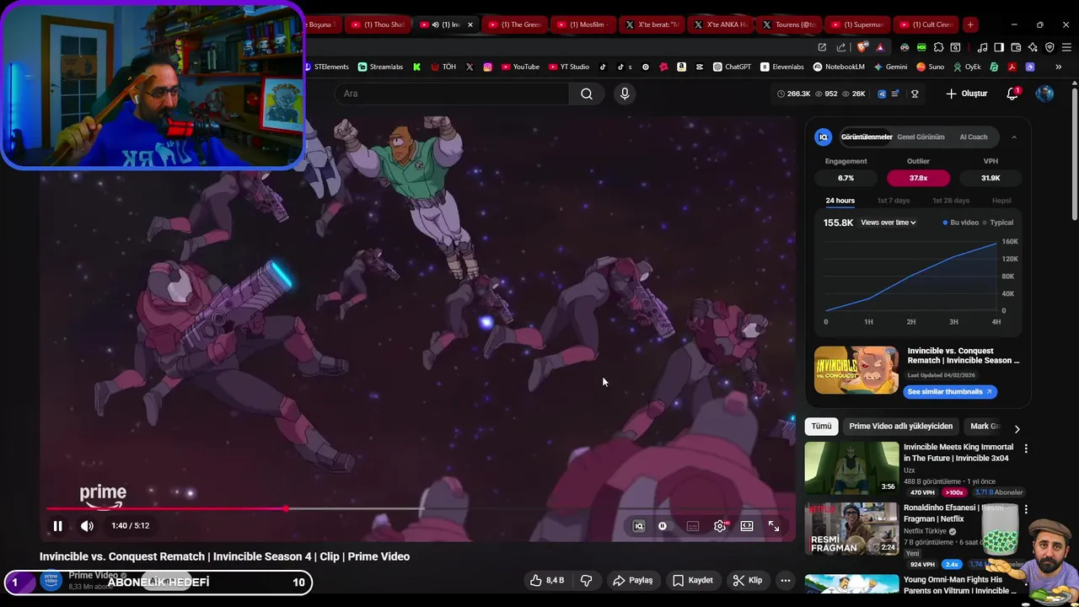Image resolution: width=1079 pixels, height=607 pixels.
Task: Open the Views over time dropdown
Action: point(888,223)
